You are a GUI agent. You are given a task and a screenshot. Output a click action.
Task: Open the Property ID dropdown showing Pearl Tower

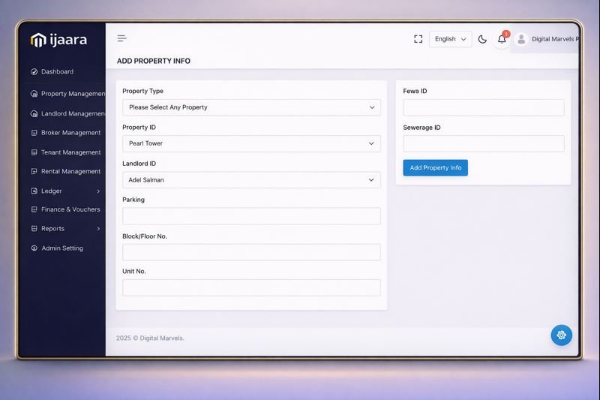[x=251, y=143]
